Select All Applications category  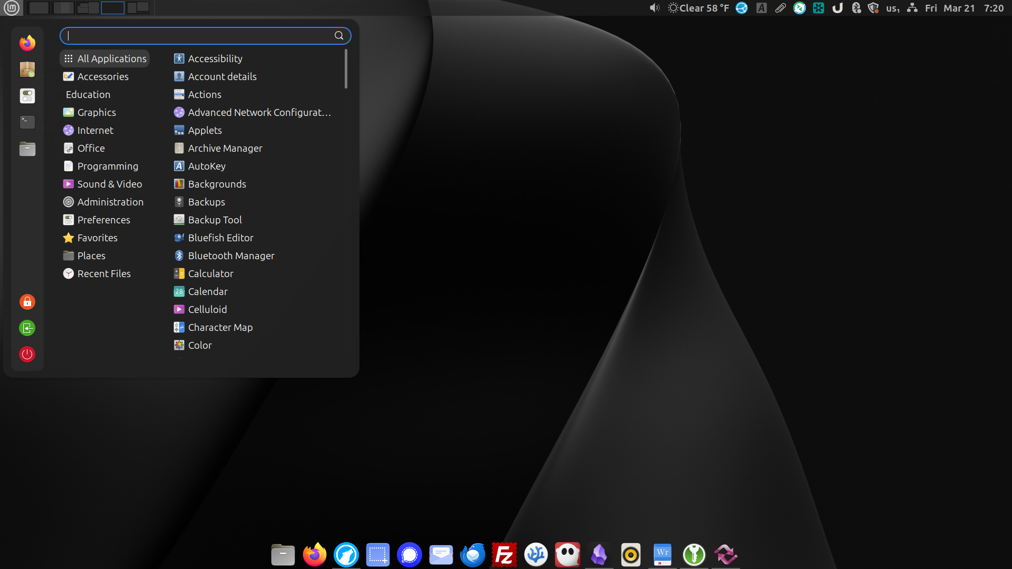(105, 58)
